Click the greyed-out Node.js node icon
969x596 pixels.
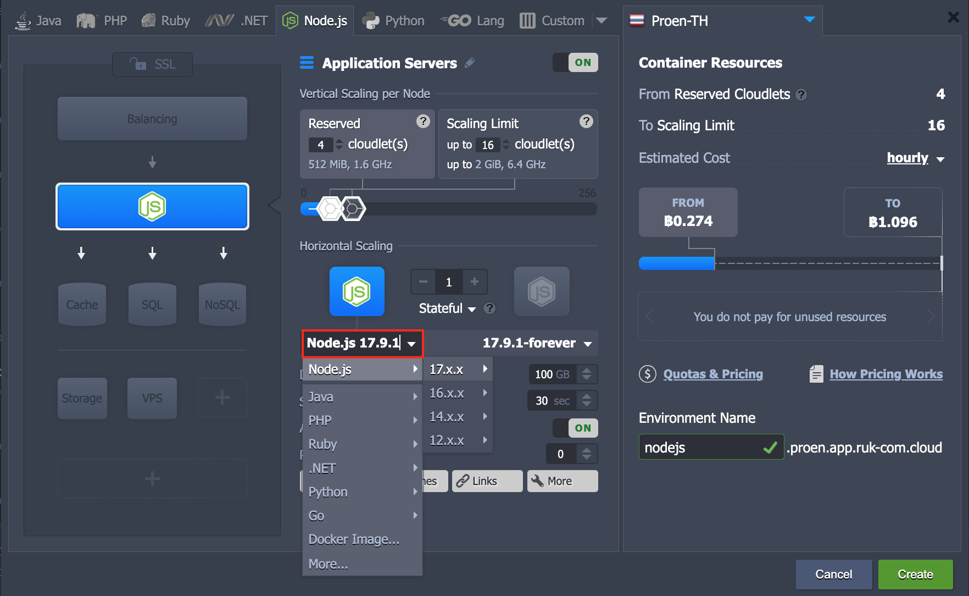tap(542, 291)
